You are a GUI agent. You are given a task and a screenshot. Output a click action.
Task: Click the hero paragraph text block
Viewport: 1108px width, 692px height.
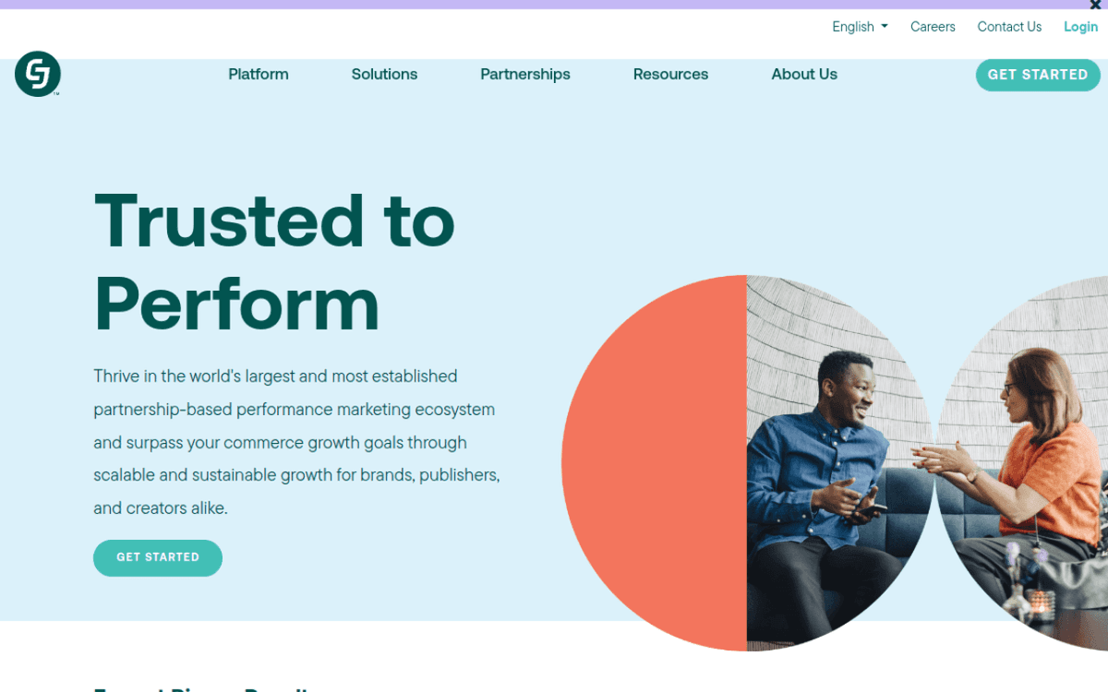[295, 441]
